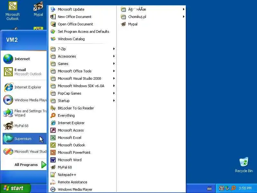
Task: Click MyPal 68 icon in All Programs list
Action: point(53,167)
